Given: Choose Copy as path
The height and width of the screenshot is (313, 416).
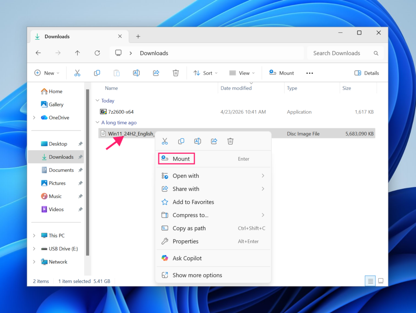Looking at the screenshot, I should pyautogui.click(x=214, y=228).
